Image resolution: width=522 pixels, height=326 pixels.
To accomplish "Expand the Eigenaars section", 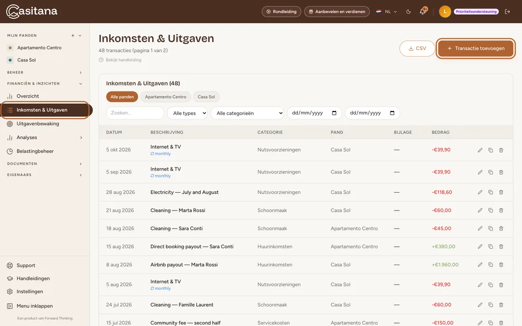I will 44,175.
